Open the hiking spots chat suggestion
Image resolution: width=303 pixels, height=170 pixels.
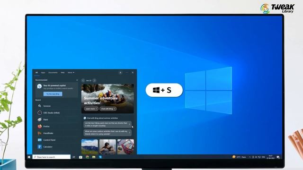(107, 124)
